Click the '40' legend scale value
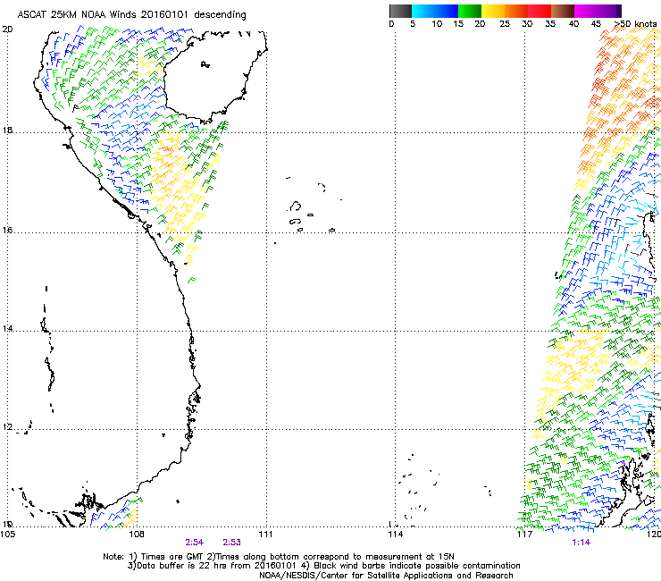 tap(573, 24)
